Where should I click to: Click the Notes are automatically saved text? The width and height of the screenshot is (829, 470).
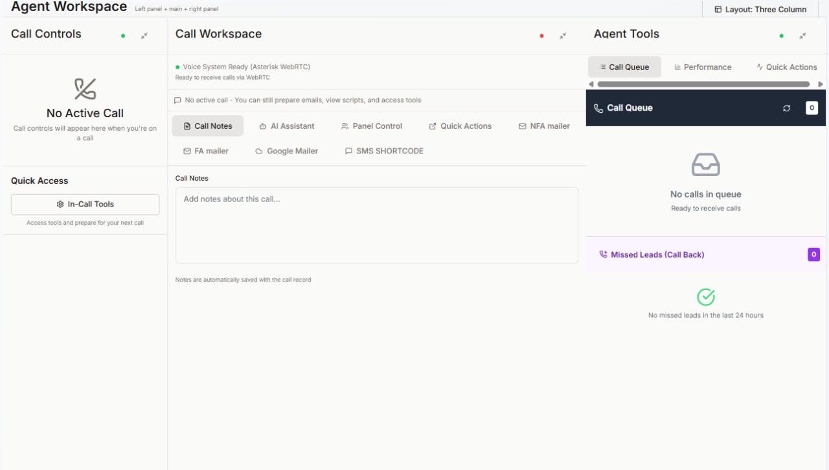tap(244, 280)
